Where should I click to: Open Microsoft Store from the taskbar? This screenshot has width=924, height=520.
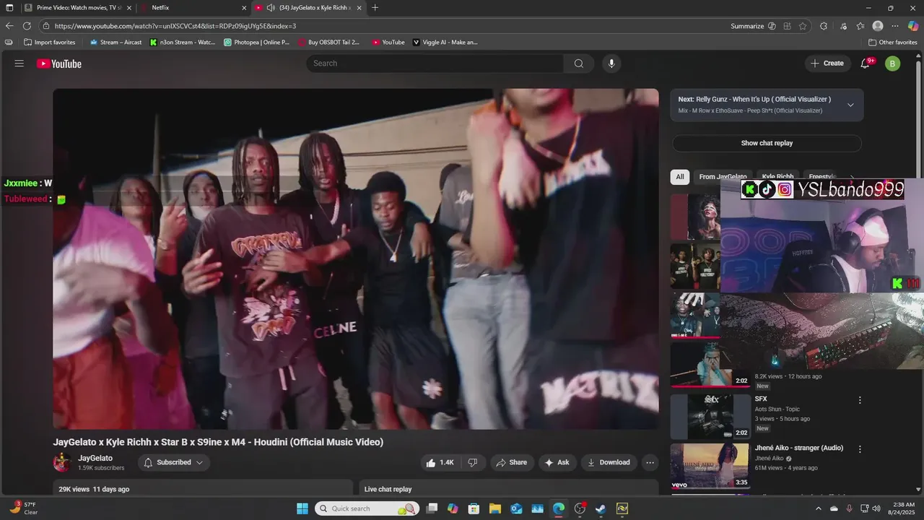click(x=474, y=508)
